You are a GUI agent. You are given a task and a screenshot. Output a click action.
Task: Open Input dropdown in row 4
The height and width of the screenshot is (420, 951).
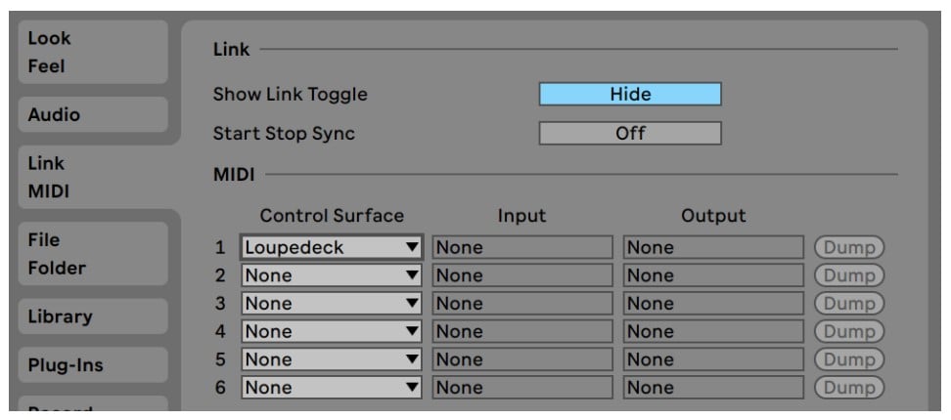pyautogui.click(x=522, y=332)
